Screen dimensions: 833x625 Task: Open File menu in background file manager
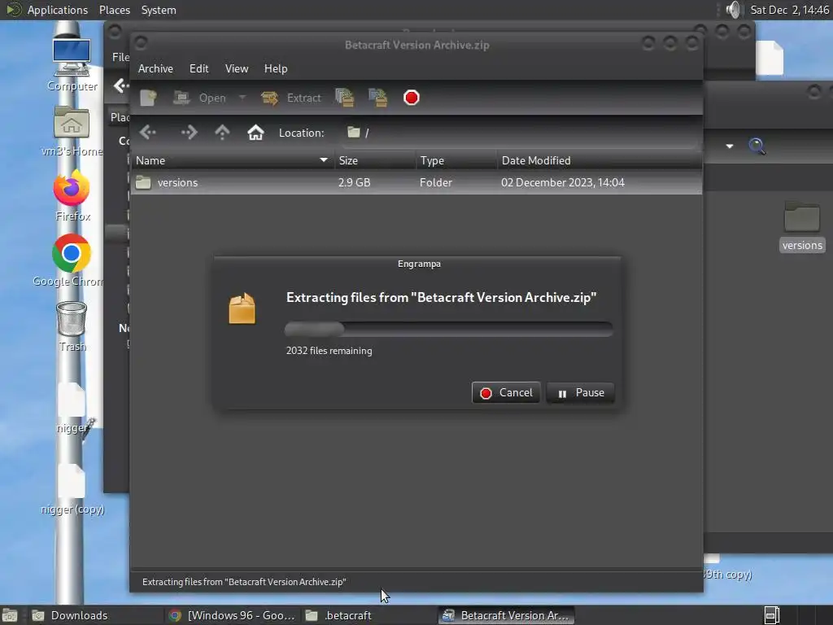point(120,57)
